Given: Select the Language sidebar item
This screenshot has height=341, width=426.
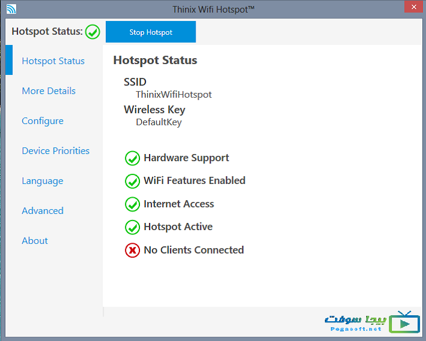Looking at the screenshot, I should point(42,181).
